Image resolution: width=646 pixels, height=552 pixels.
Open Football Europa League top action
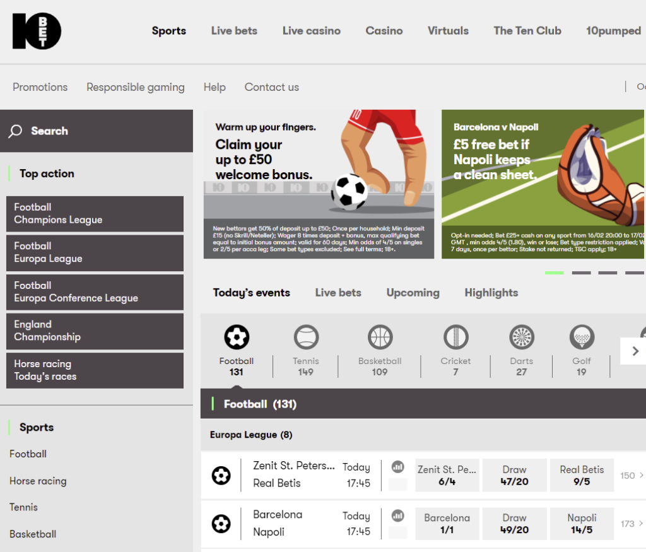[95, 252]
